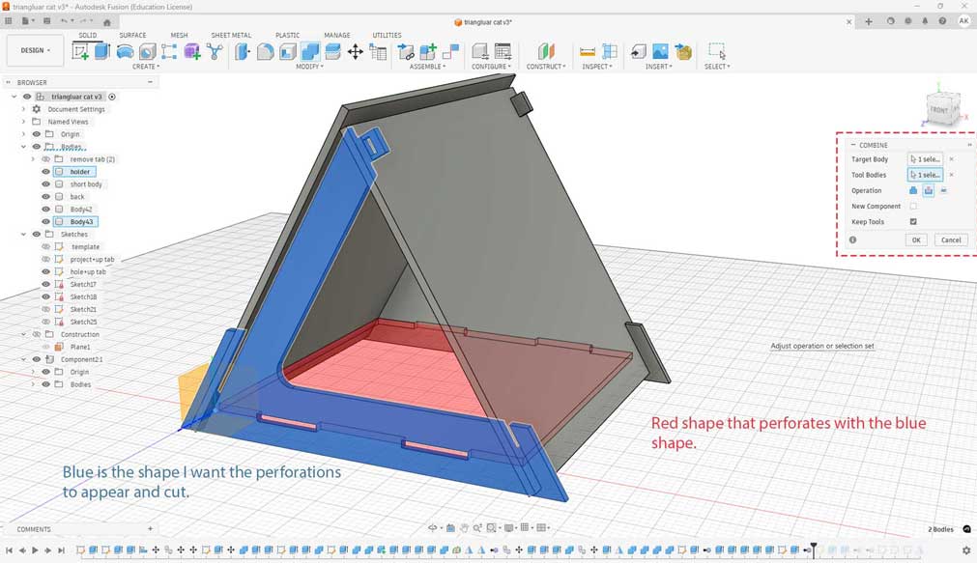Image resolution: width=977 pixels, height=563 pixels.
Task: Click the COMMENTS bar at the bottom
Action: 32,529
